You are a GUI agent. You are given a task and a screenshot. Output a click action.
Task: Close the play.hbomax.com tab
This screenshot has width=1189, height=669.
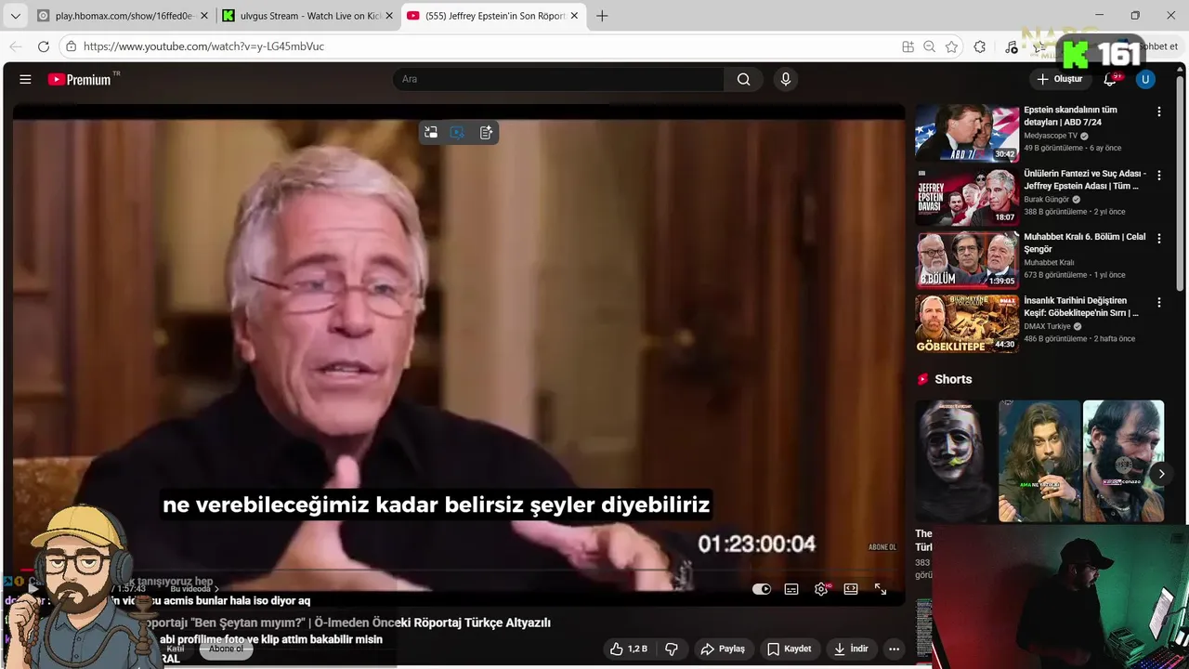coord(203,16)
